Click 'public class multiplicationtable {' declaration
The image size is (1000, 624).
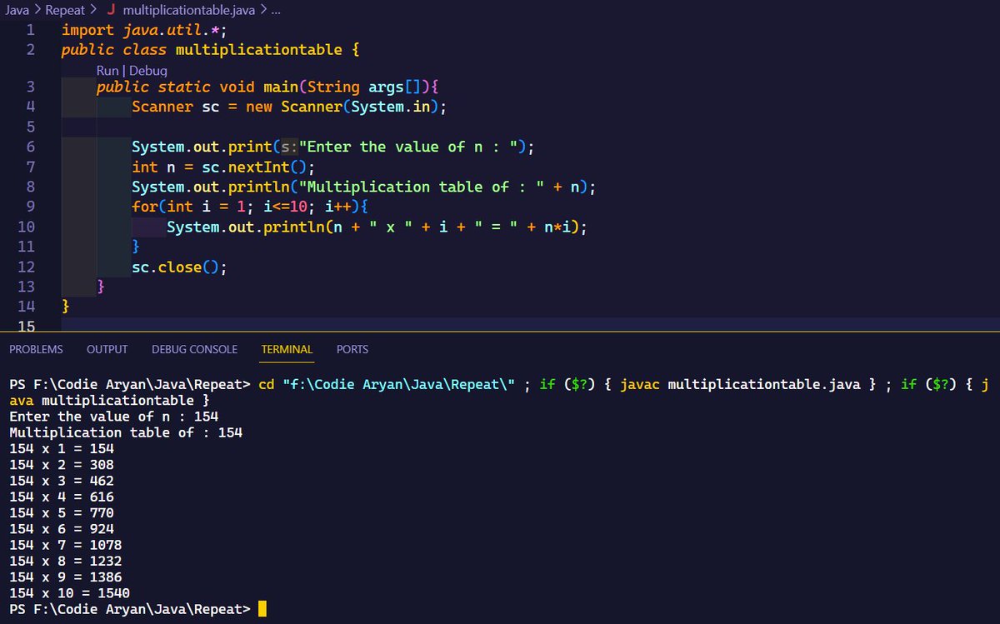tap(210, 50)
